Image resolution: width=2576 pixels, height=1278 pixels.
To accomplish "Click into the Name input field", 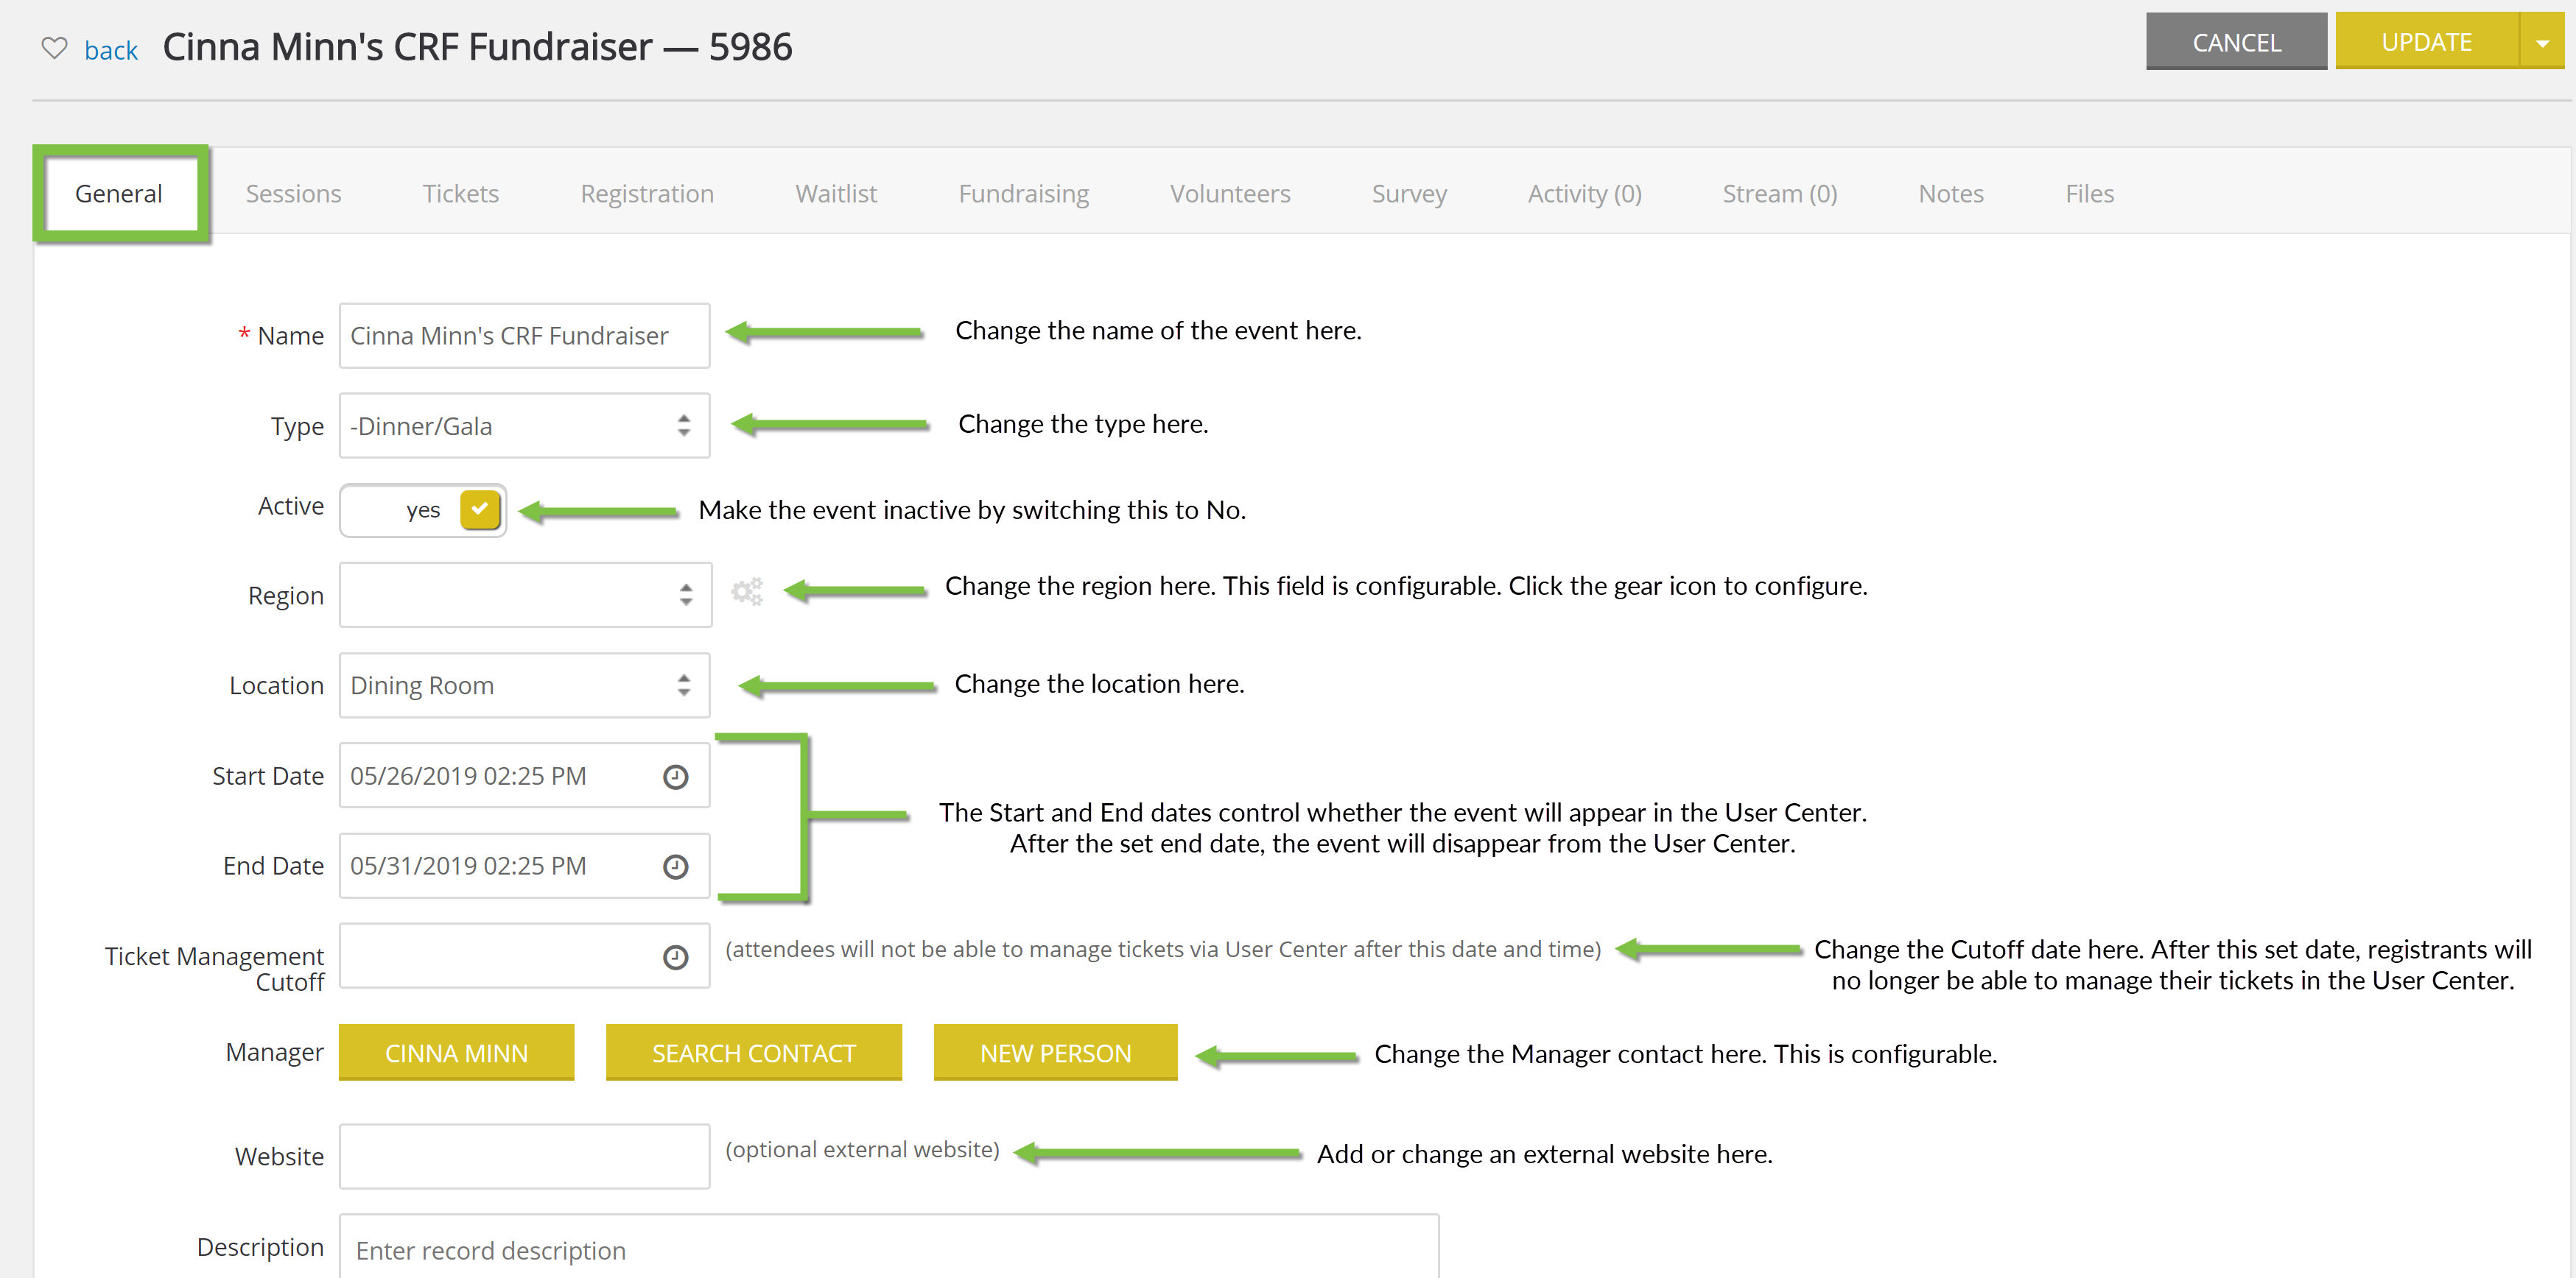I will point(525,336).
